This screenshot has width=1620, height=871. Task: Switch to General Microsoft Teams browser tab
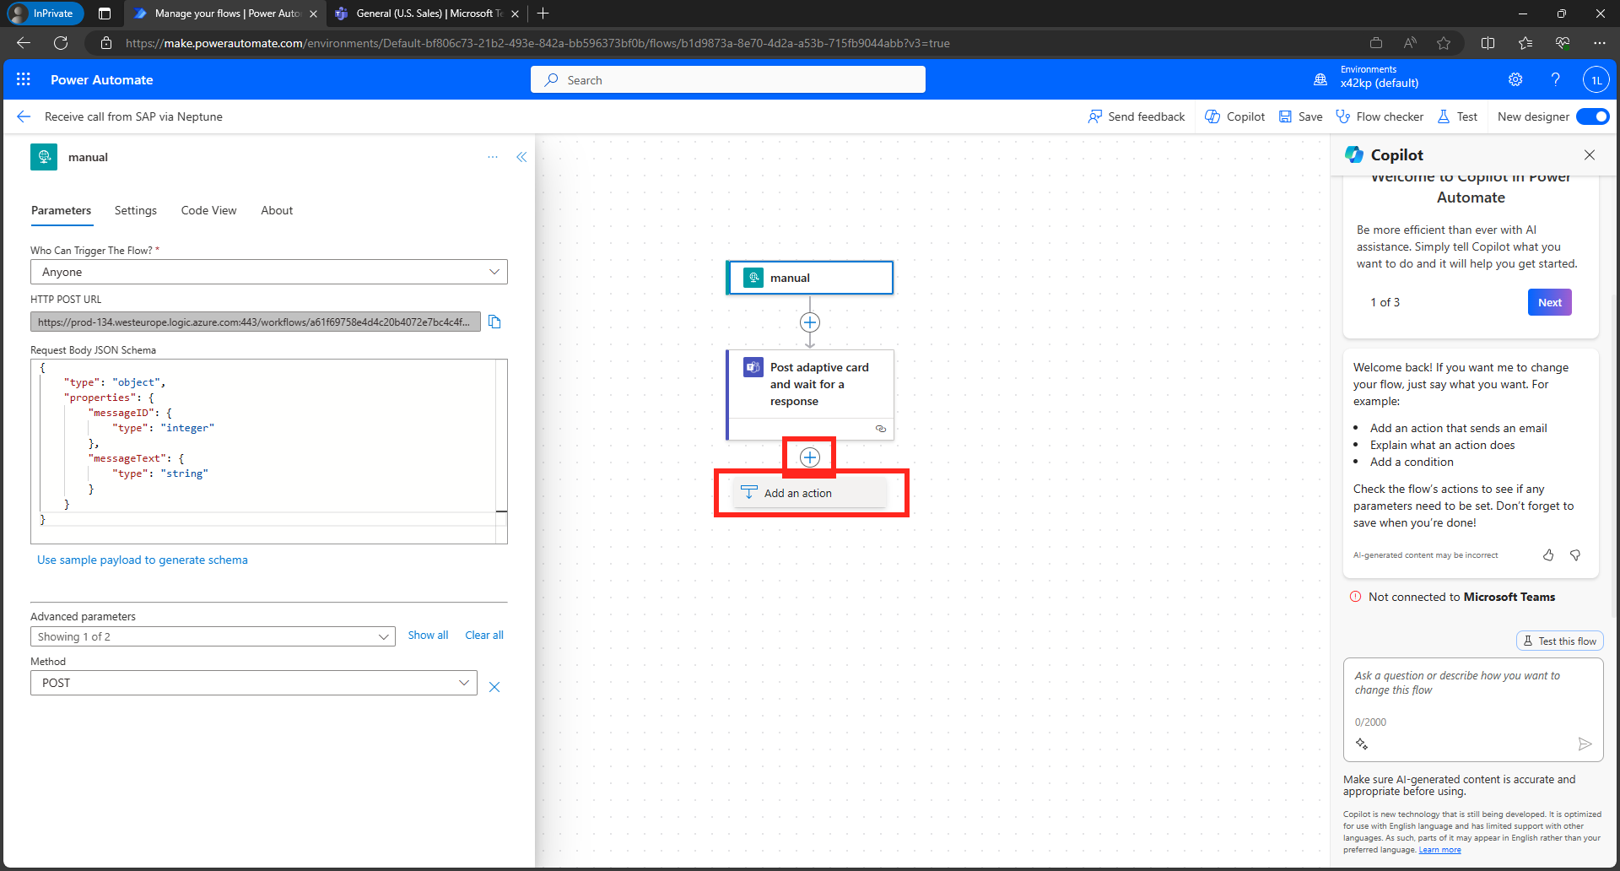427,14
